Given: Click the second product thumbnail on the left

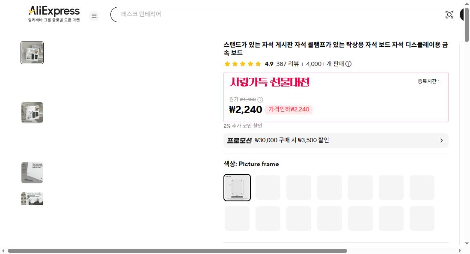Looking at the screenshot, I should (x=32, y=112).
